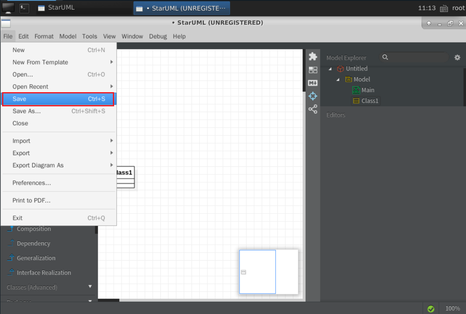466x314 pixels.
Task: Open the Tools menu
Action: point(90,36)
